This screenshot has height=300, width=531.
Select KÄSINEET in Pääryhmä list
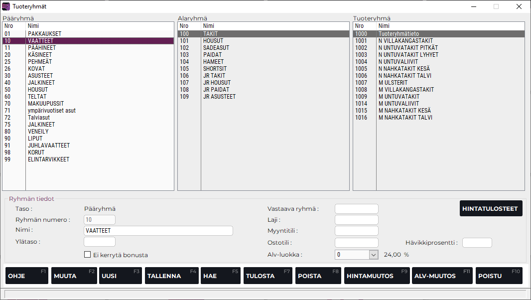(x=40, y=55)
